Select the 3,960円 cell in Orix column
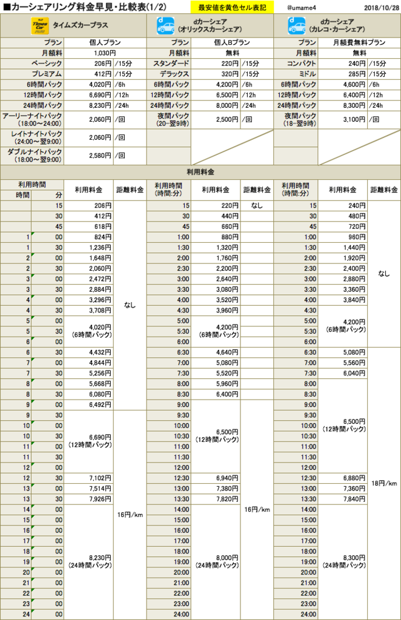 click(x=216, y=311)
